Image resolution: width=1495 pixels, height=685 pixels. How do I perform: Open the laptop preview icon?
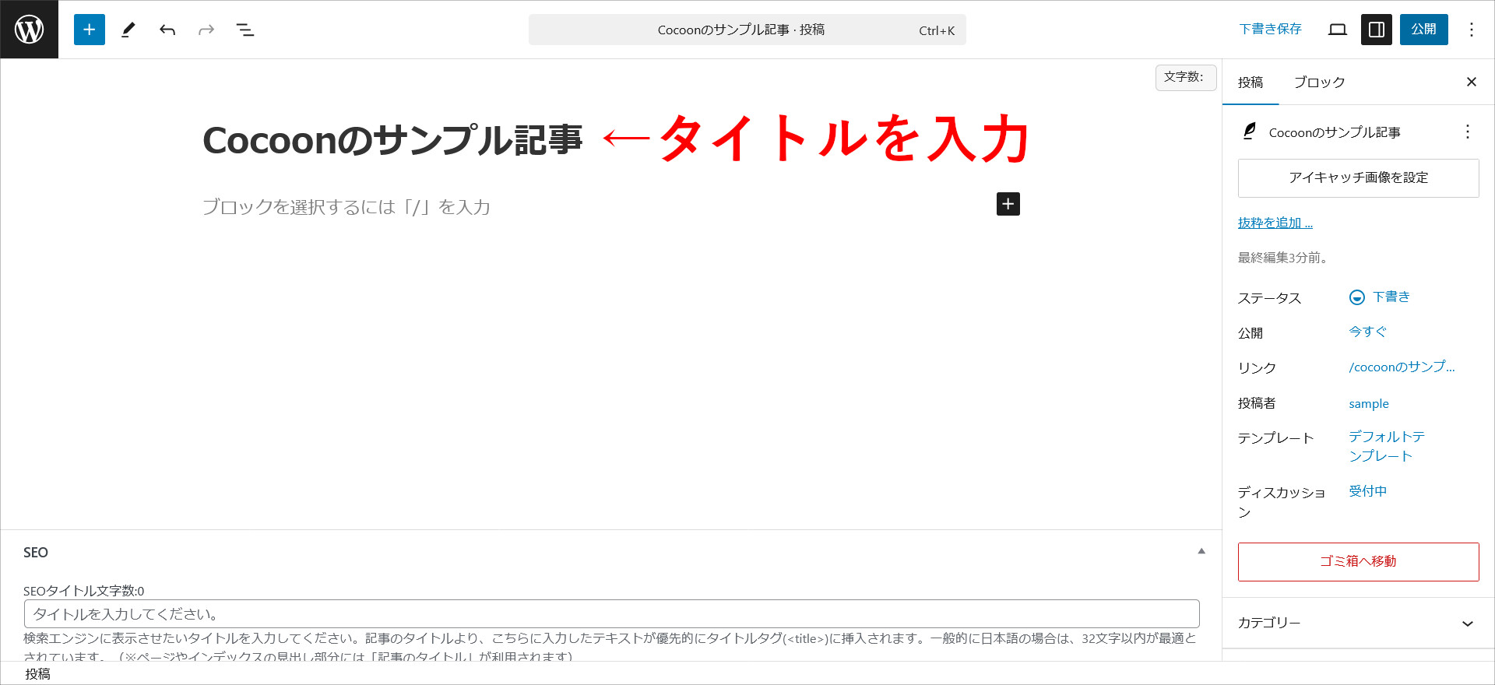(1338, 30)
